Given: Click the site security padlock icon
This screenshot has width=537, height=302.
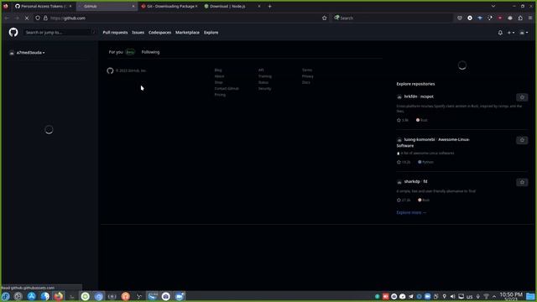Looking at the screenshot, I should coord(45,18).
